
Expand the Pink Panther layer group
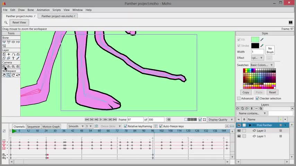[x=250, y=125]
